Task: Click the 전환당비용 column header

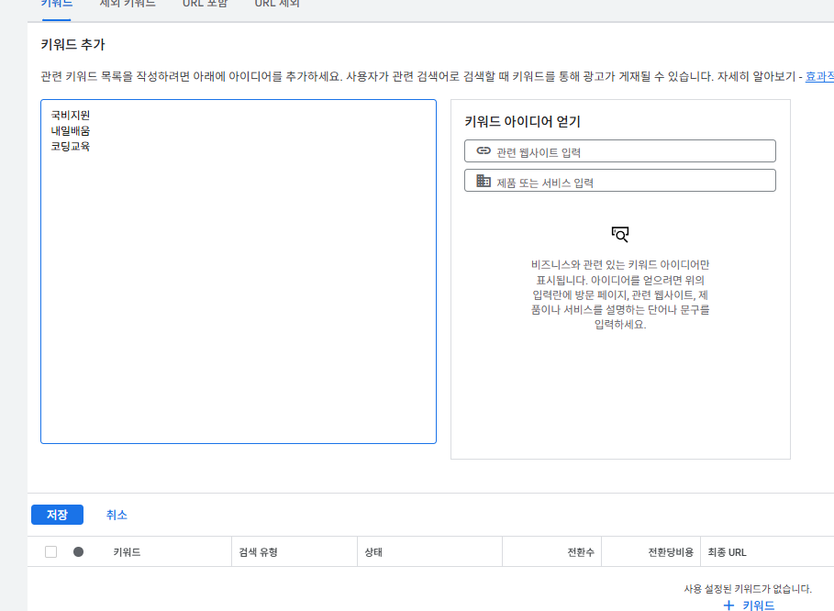Action: pyautogui.click(x=668, y=552)
